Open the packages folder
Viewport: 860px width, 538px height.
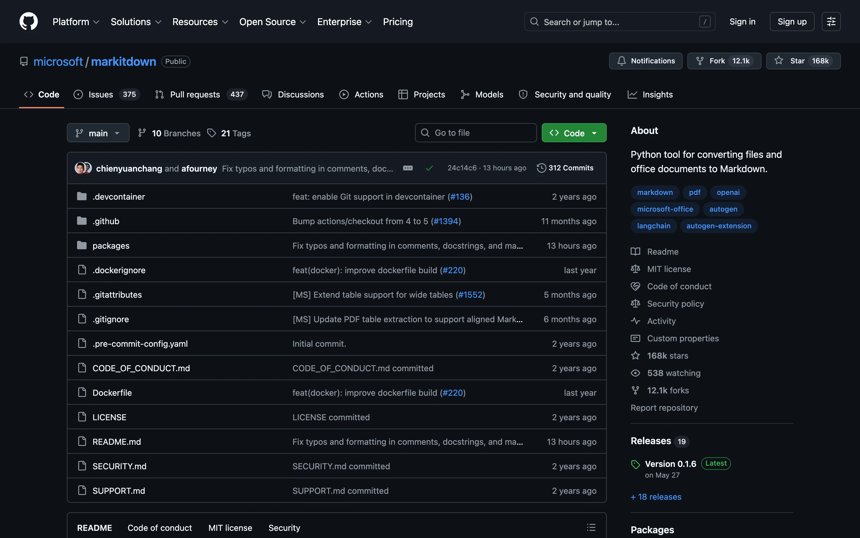pos(111,245)
